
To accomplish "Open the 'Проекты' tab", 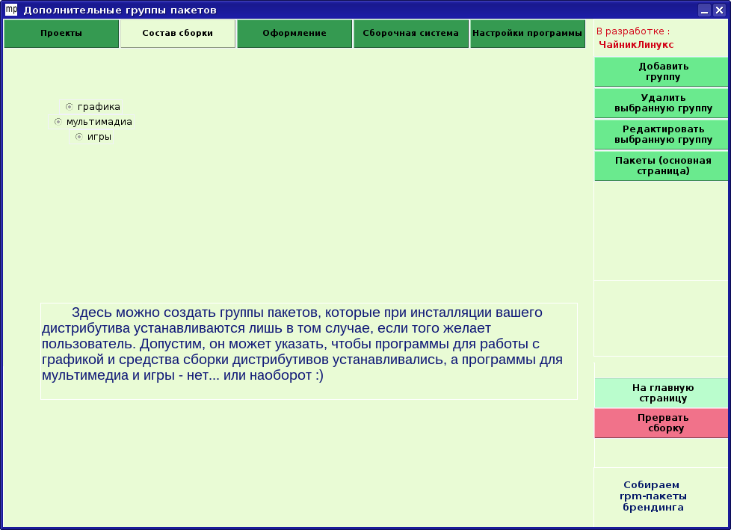I will point(61,34).
